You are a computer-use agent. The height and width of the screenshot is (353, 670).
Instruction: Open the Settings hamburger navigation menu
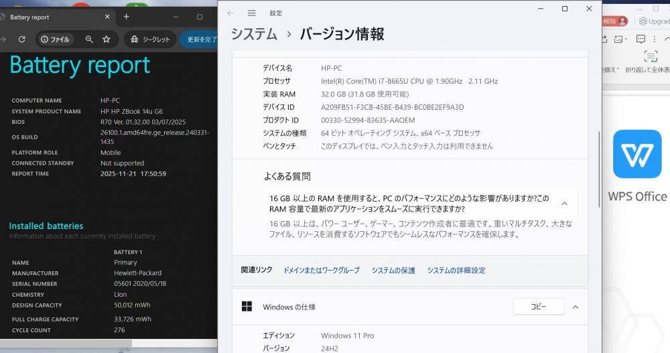tap(252, 13)
